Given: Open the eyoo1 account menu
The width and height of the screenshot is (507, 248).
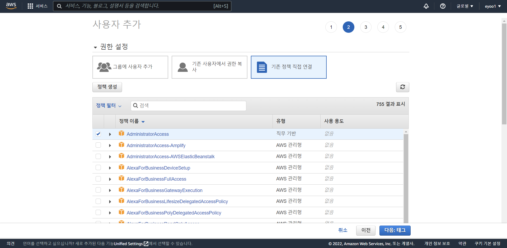Looking at the screenshot, I should tap(493, 6).
